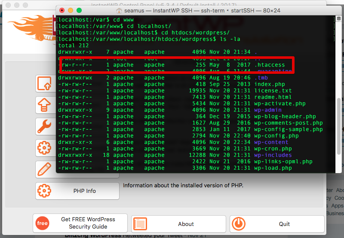Click the power icon on Quit button
The width and height of the screenshot is (344, 238).
[x=239, y=224]
